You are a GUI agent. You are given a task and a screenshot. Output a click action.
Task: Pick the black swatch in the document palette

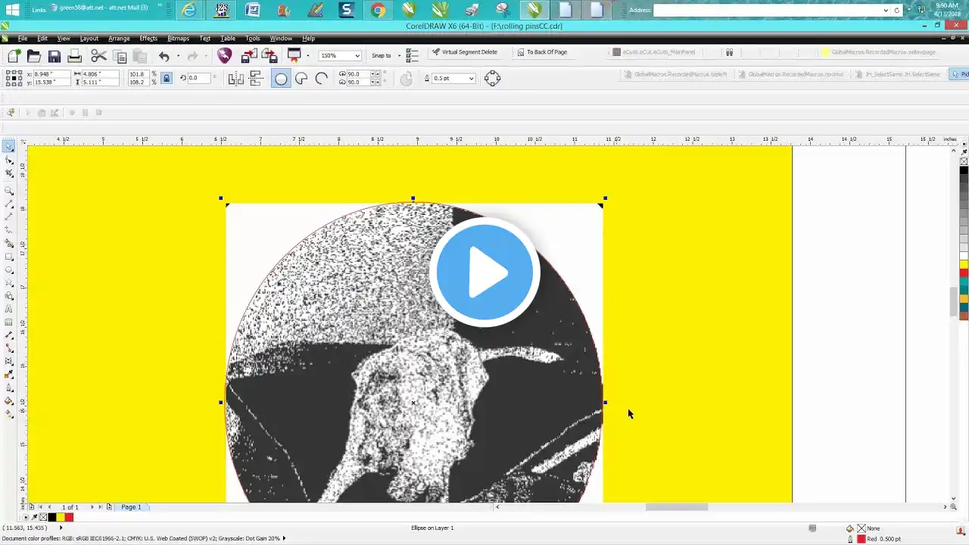point(51,517)
